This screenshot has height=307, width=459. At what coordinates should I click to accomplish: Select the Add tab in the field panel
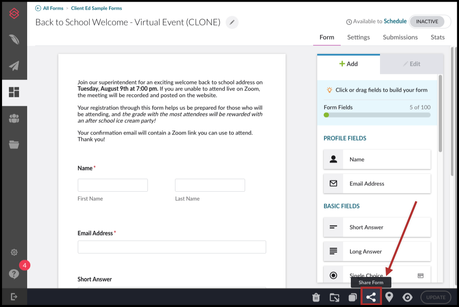[x=348, y=64]
